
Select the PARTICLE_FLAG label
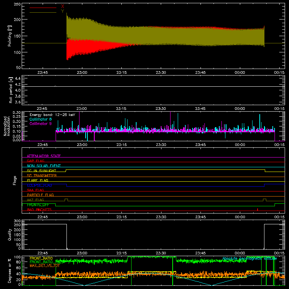[x=40, y=195]
